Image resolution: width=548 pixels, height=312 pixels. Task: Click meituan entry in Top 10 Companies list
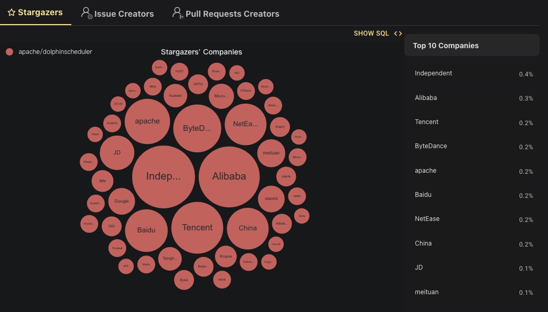[426, 292]
